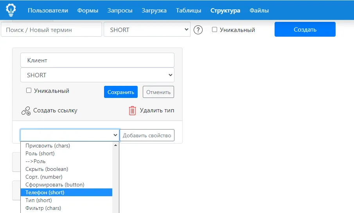Open the Таблицы section
Viewport: 354px width, 213px height.
[x=189, y=11]
